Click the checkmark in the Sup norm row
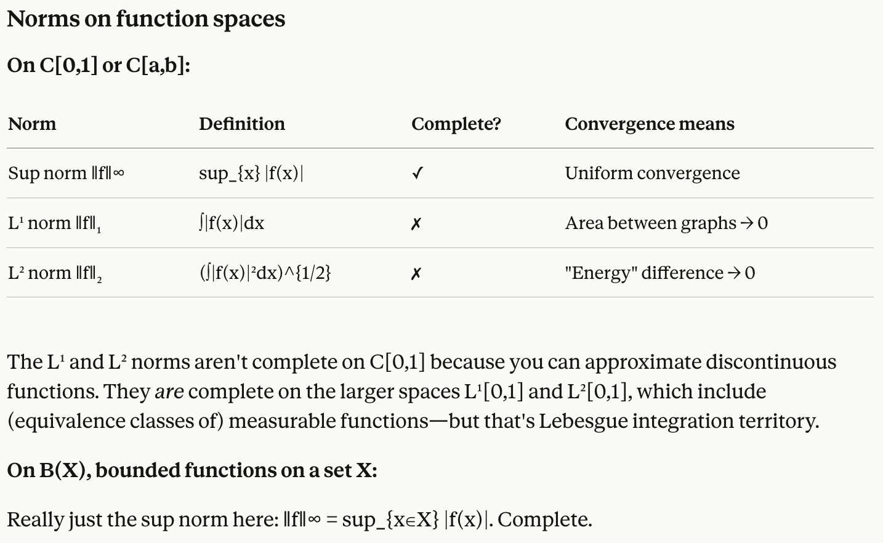 click(417, 174)
